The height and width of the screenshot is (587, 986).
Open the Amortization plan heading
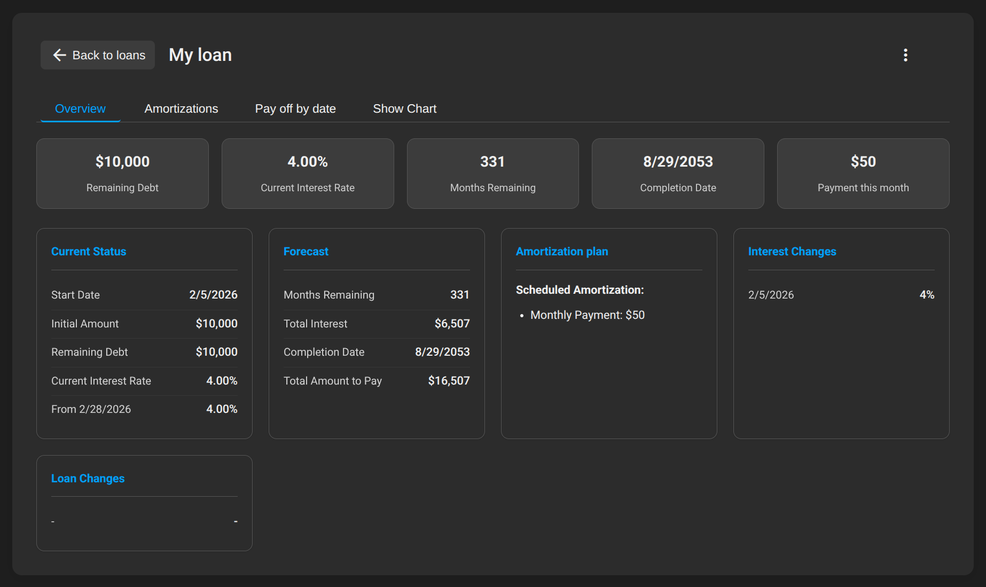click(562, 251)
